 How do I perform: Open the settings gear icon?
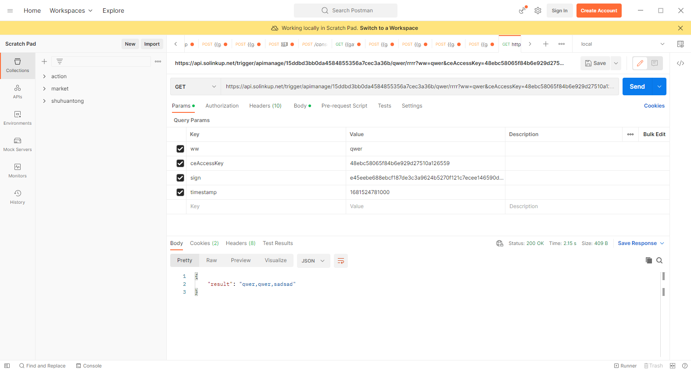pos(538,11)
